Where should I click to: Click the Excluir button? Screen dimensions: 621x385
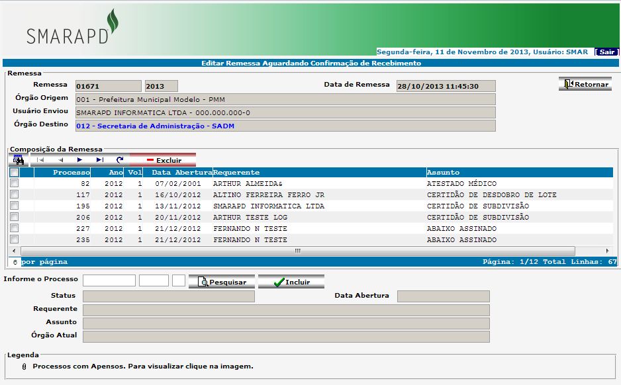coord(163,160)
